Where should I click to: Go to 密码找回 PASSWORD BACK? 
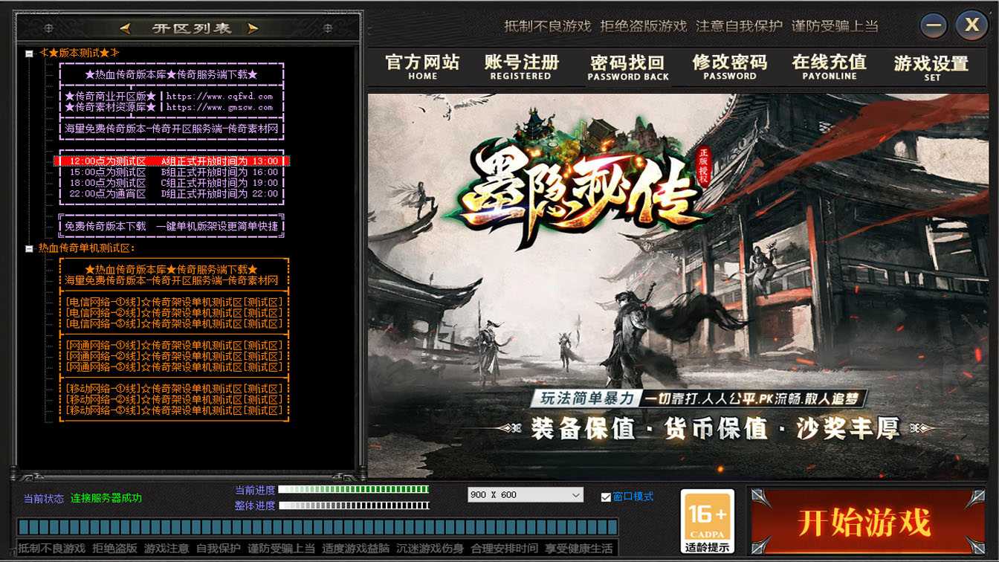pos(628,67)
